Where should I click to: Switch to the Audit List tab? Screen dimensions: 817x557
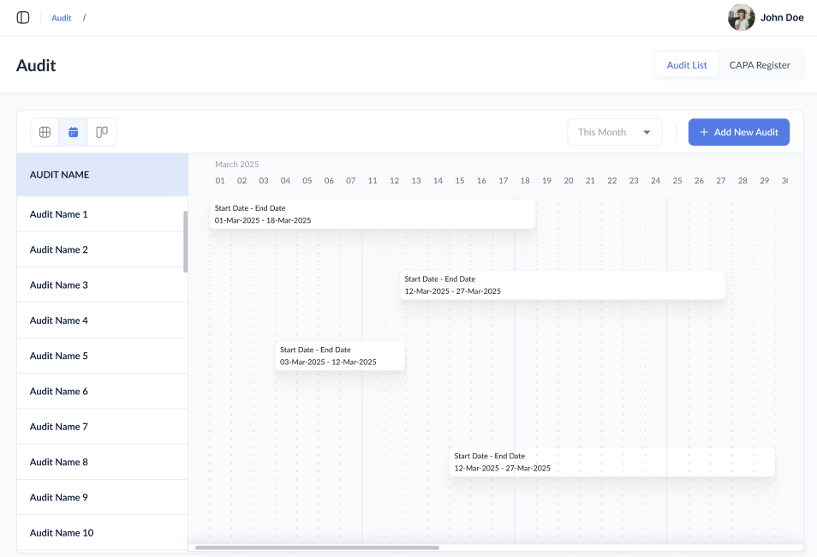pyautogui.click(x=687, y=65)
